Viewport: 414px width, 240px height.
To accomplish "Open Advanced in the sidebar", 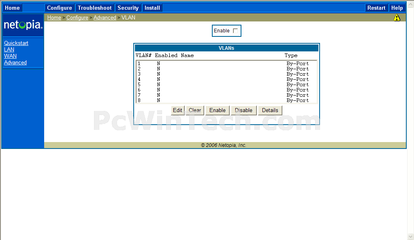I will (15, 62).
